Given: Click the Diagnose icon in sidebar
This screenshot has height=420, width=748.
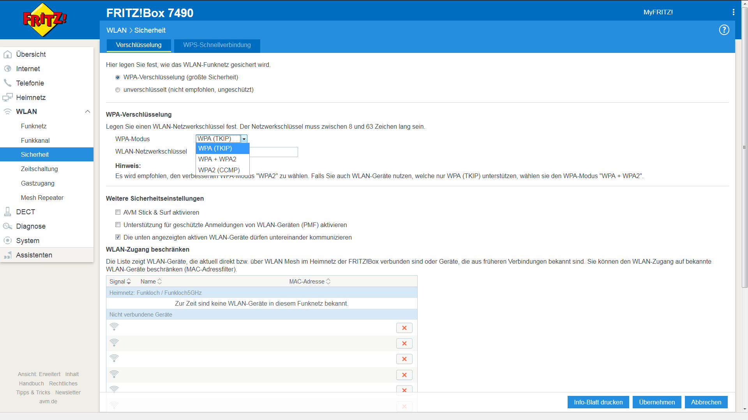Looking at the screenshot, I should coord(7,226).
